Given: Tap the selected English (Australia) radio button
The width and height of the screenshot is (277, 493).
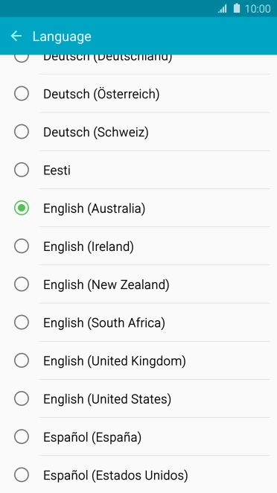Looking at the screenshot, I should (x=22, y=208).
